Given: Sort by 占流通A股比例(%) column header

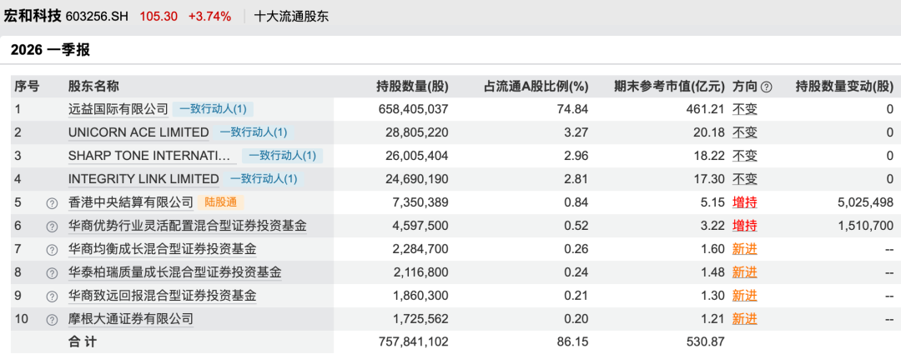Looking at the screenshot, I should [x=536, y=86].
